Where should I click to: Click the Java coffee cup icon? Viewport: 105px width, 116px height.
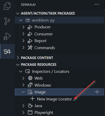[30, 106]
